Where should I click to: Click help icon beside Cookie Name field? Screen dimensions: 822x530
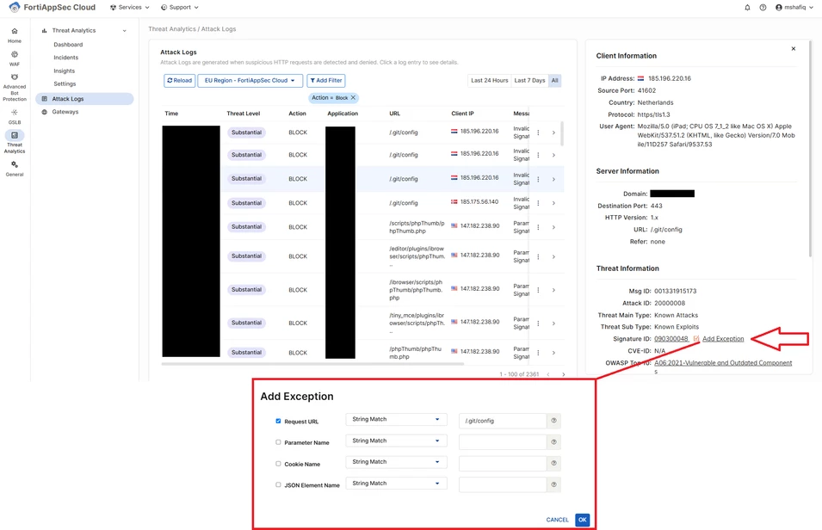(553, 463)
